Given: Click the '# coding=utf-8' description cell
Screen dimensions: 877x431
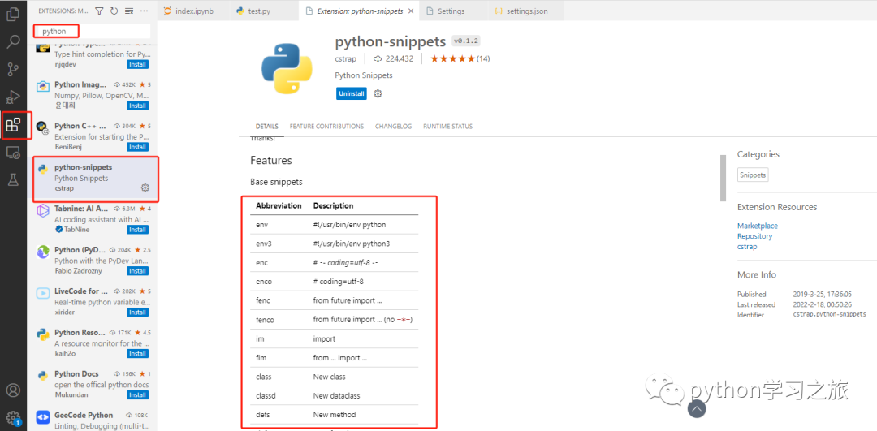Looking at the screenshot, I should tap(339, 282).
